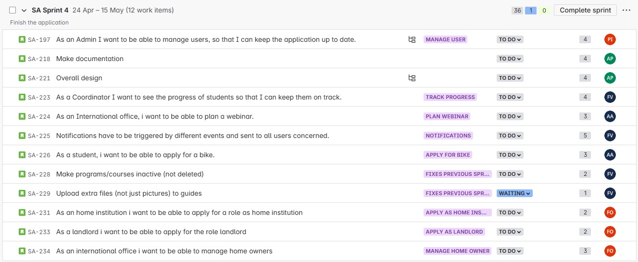This screenshot has width=638, height=262.
Task: Open the TO DO status dropdown for SA-218
Action: 510,59
